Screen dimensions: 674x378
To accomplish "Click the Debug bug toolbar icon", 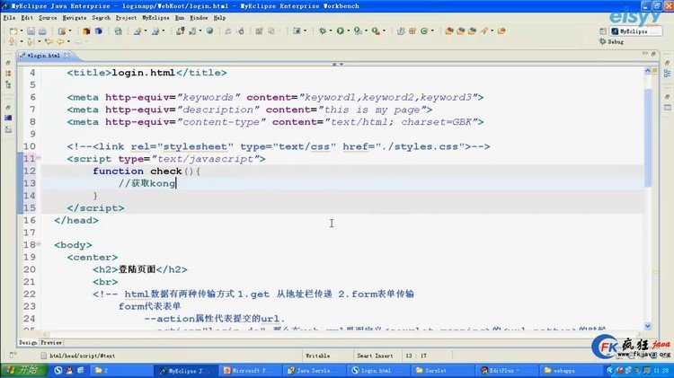I will 323,31.
